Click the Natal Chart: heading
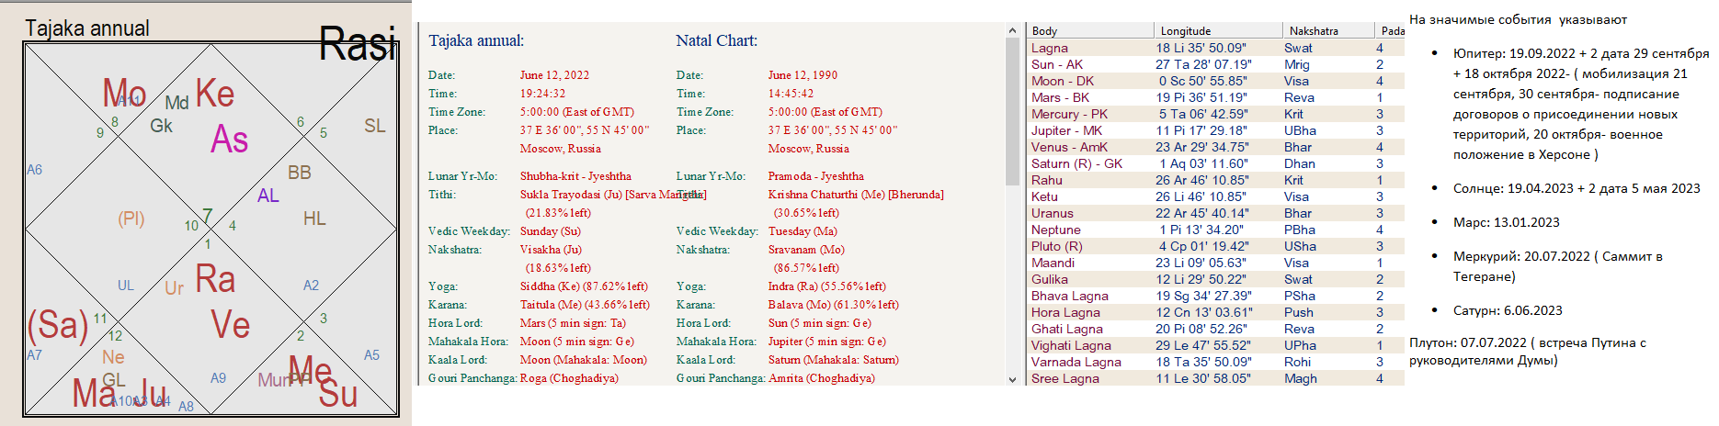1719x426 pixels. [717, 40]
